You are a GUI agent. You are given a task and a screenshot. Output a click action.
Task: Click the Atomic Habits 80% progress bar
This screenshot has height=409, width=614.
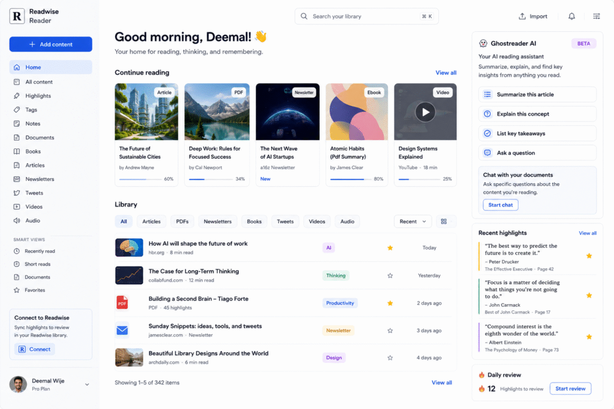click(350, 179)
